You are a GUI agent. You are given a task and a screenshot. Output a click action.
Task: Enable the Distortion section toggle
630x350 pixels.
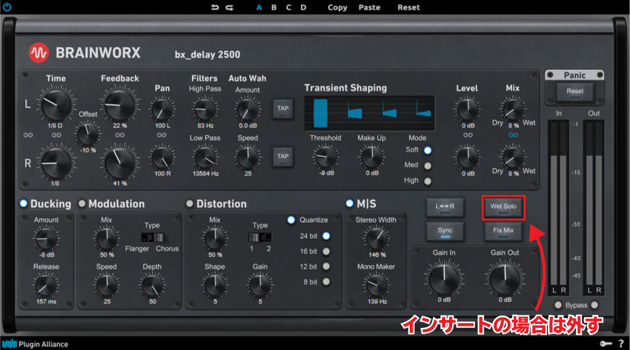189,204
